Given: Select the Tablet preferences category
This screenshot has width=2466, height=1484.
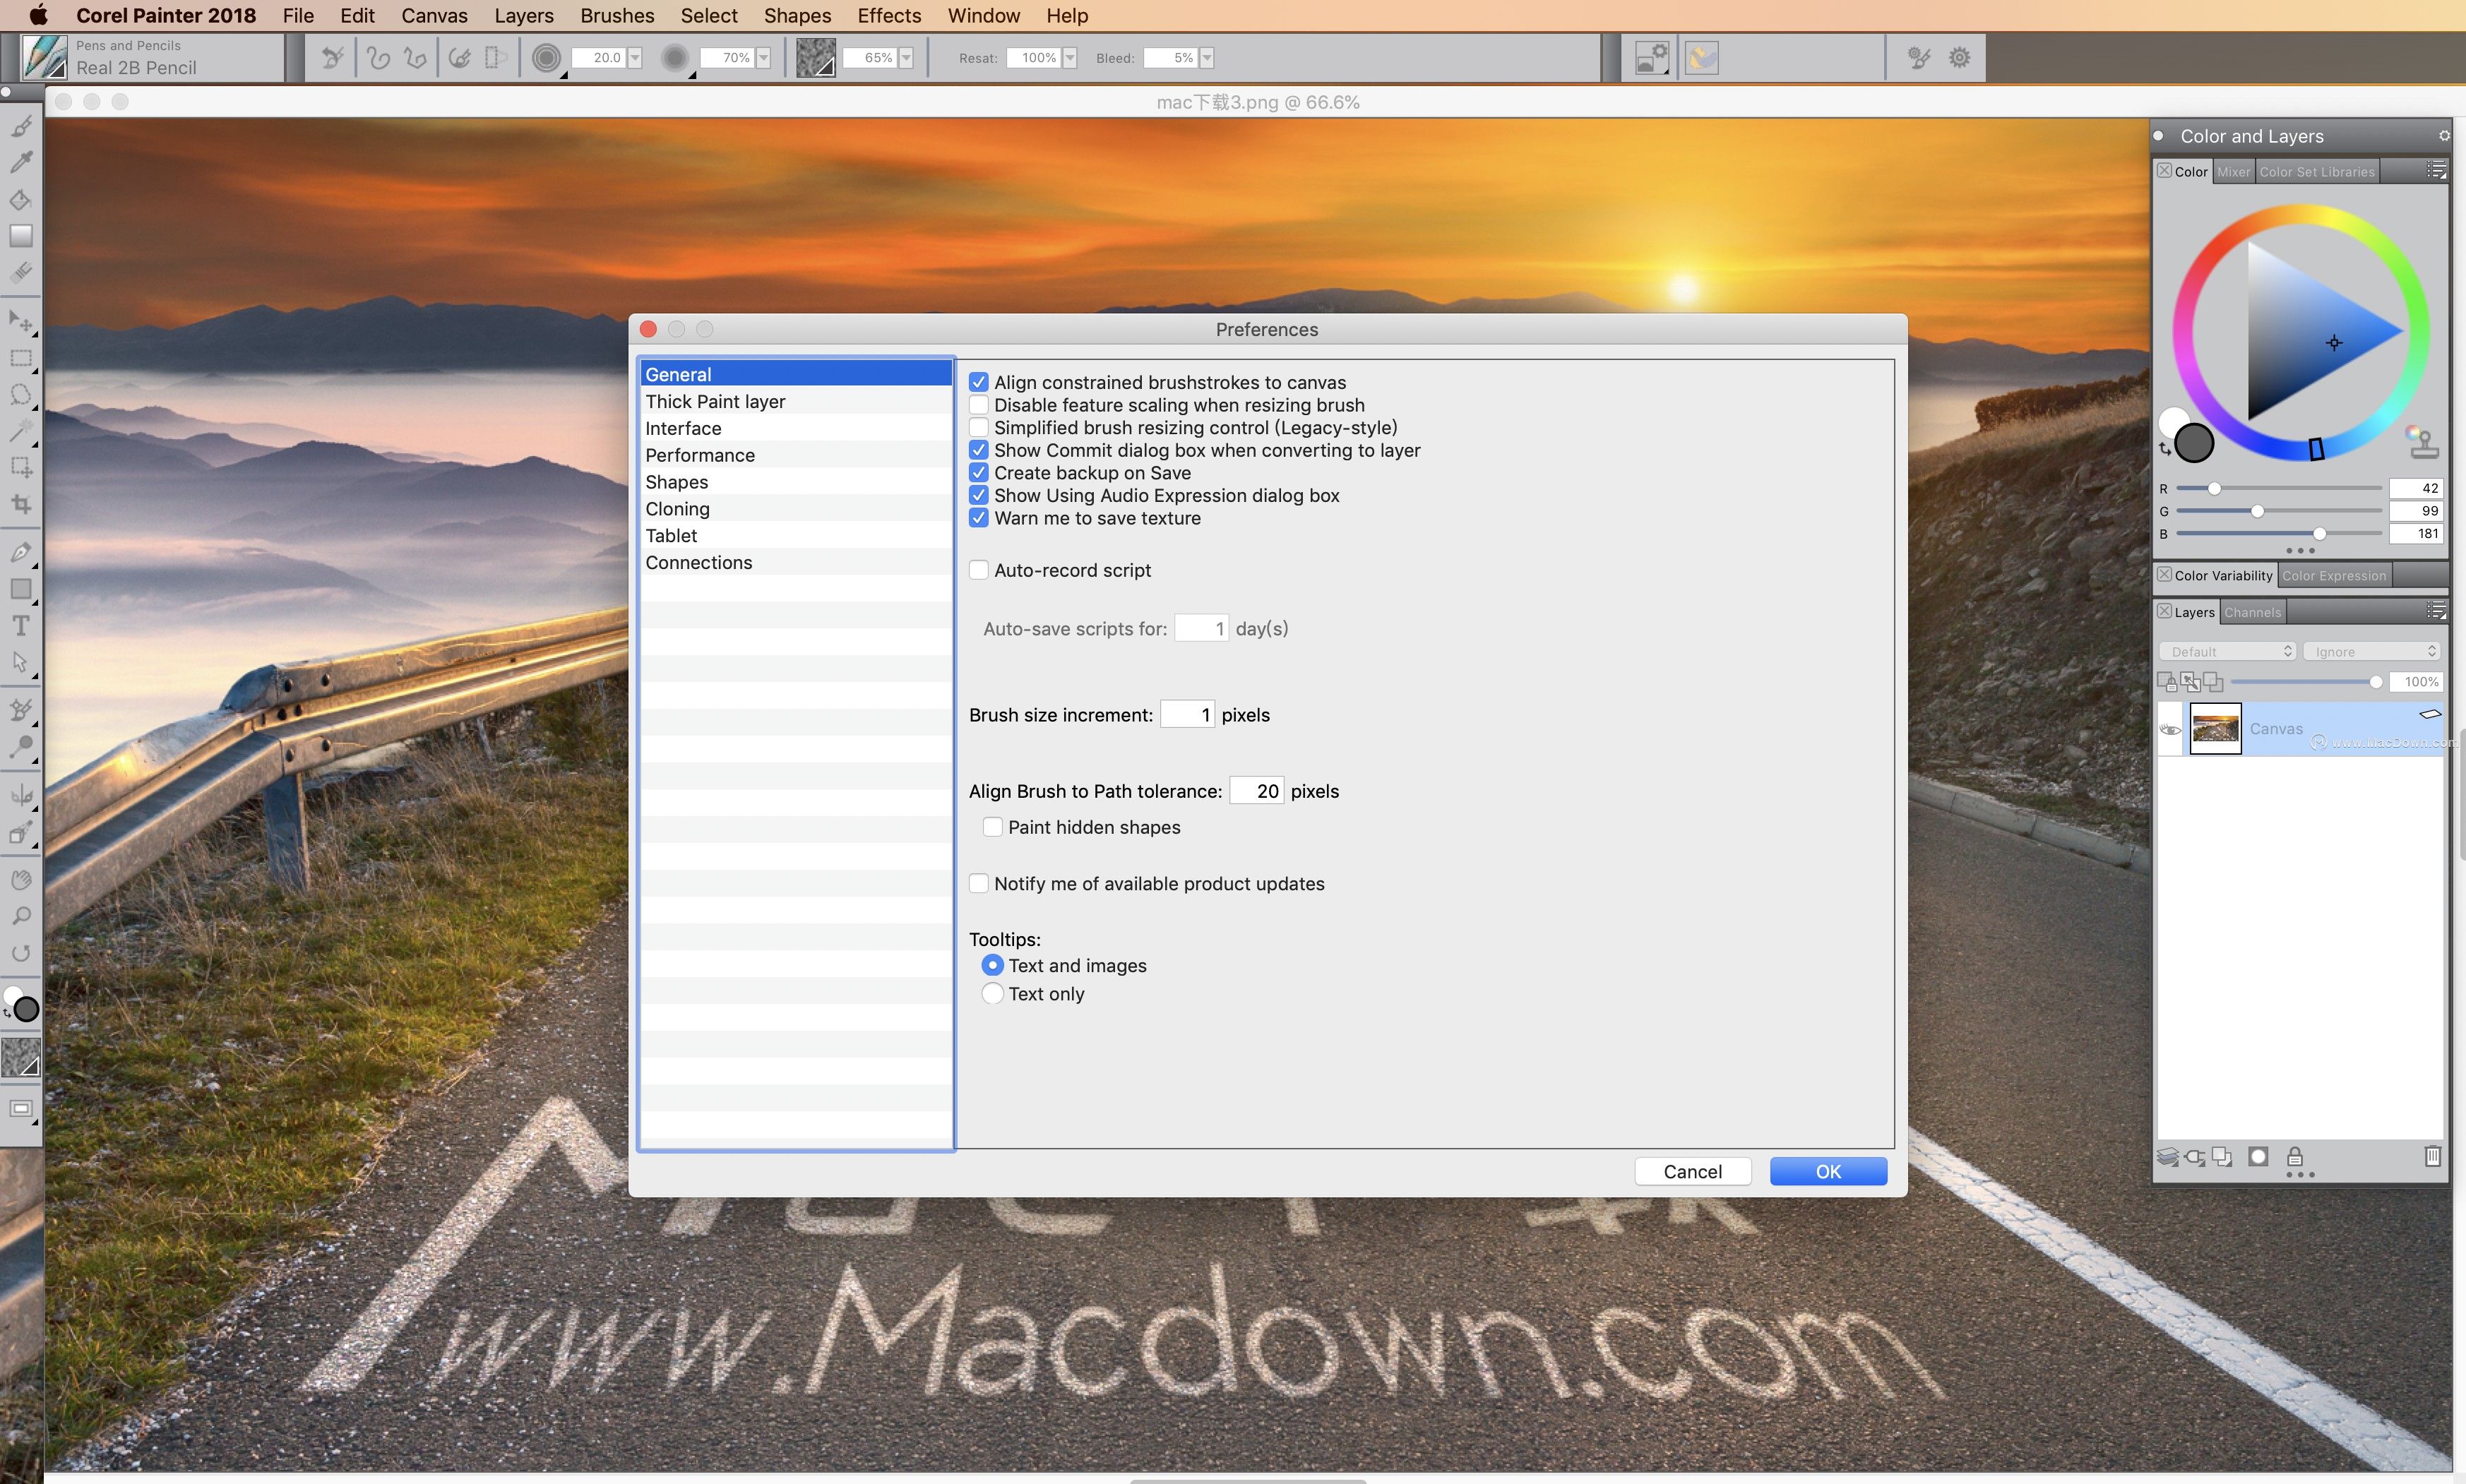Looking at the screenshot, I should click(796, 536).
